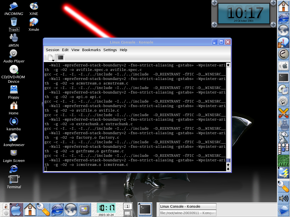Image resolution: width=290 pixels, height=217 pixels.
Task: Launch Xmule donkey icon in right panel
Action: click(283, 42)
